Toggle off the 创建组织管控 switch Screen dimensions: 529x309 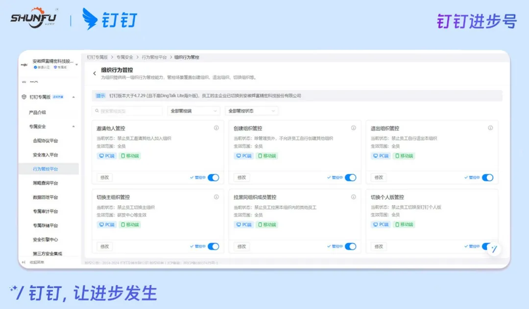pyautogui.click(x=351, y=177)
